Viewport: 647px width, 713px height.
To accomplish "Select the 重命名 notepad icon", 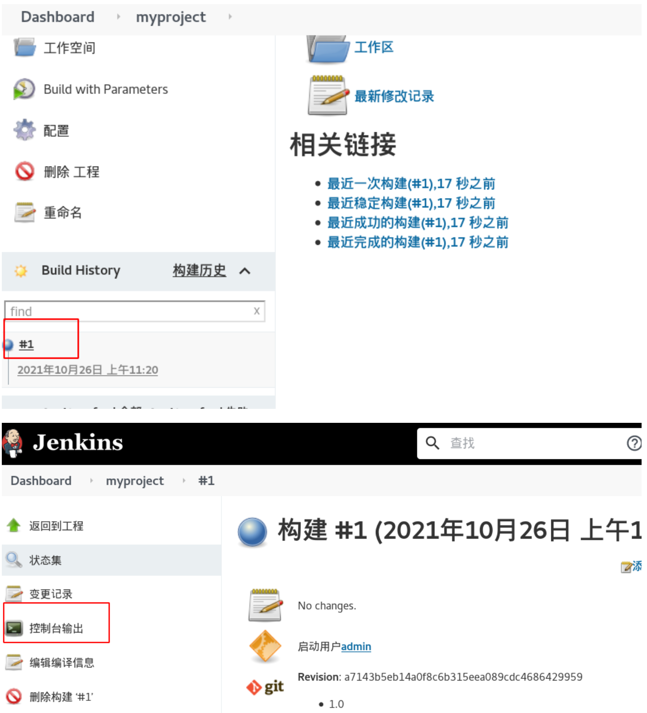I will (x=24, y=213).
